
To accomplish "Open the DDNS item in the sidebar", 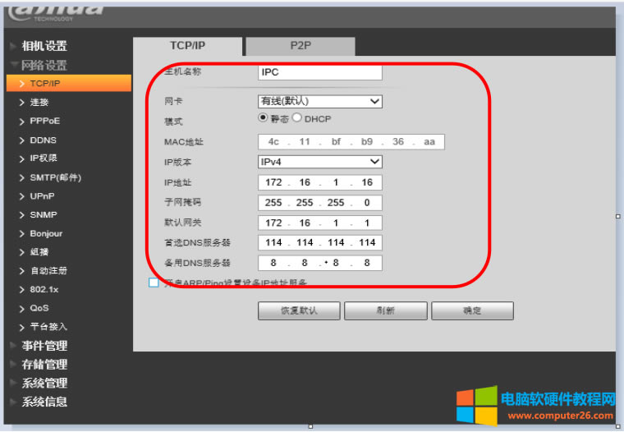I will point(43,140).
